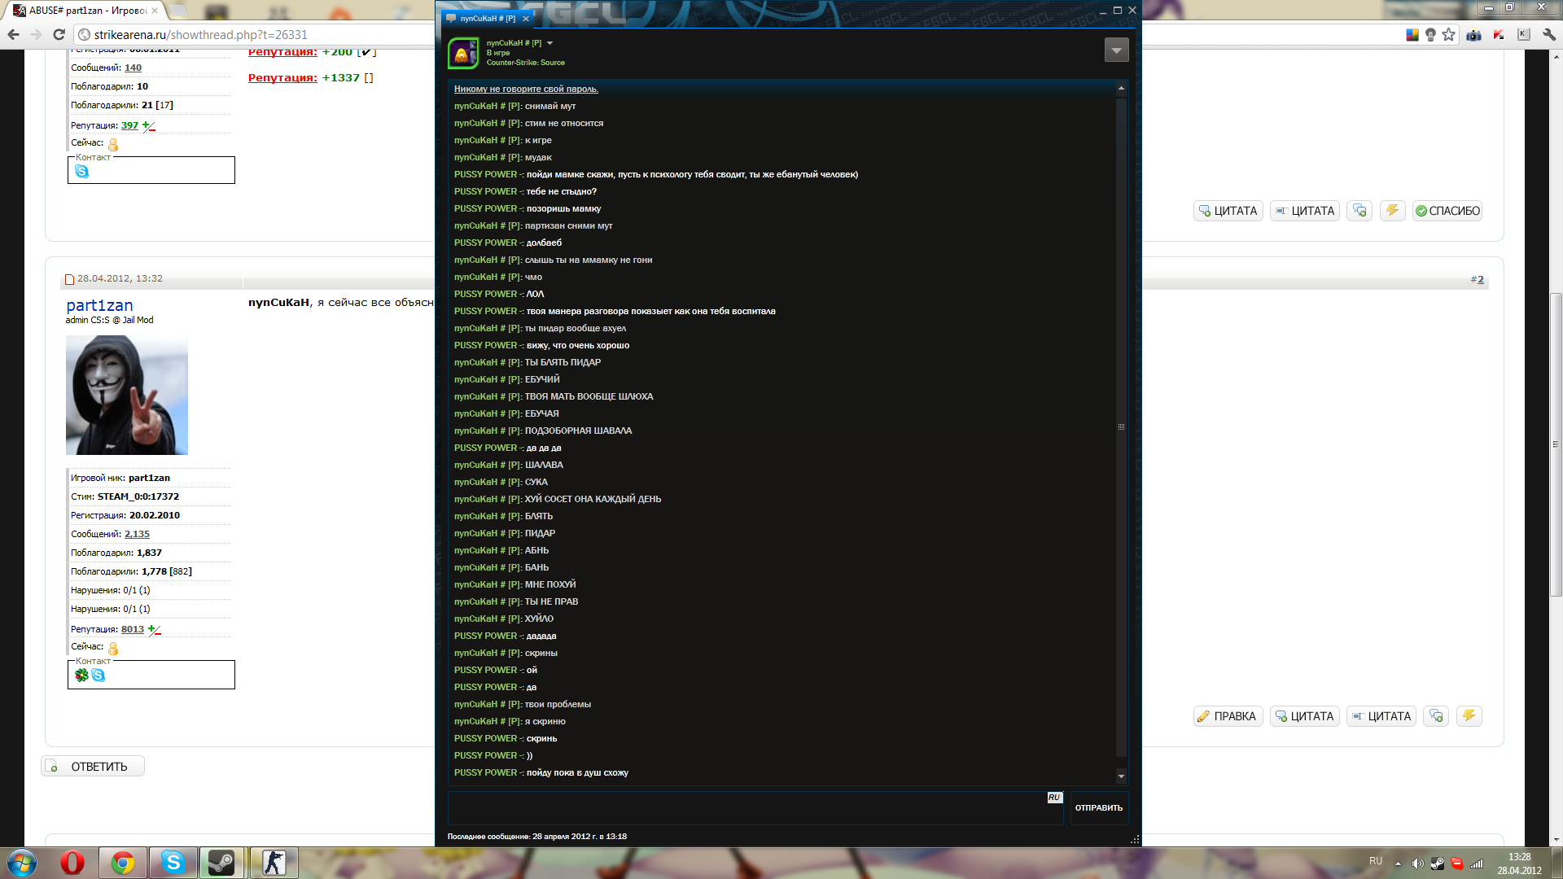Open the Steam chat options dropdown button
This screenshot has height=879, width=1563.
pyautogui.click(x=1117, y=50)
